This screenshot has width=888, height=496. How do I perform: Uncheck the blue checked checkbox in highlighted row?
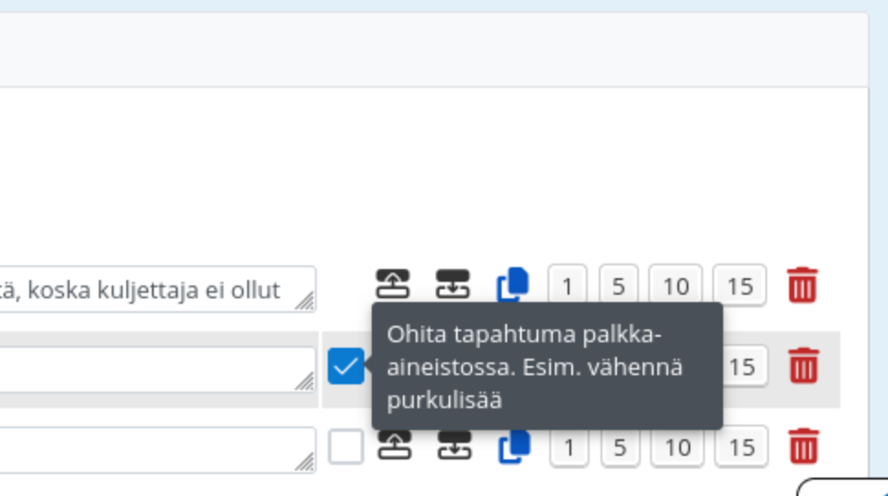point(346,366)
